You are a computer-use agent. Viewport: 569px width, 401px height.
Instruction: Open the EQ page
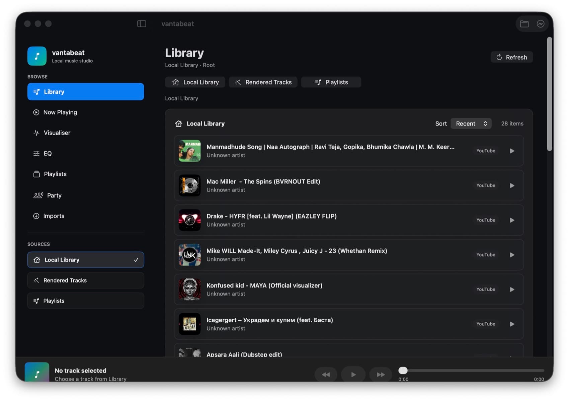(86, 154)
